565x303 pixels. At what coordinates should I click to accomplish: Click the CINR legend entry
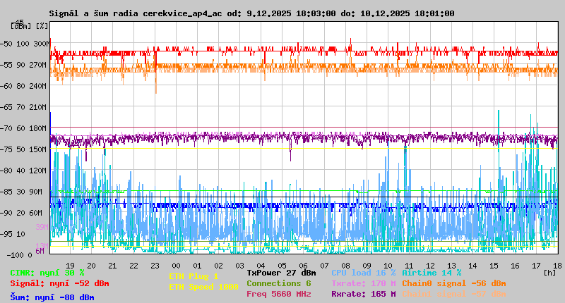tap(47, 273)
